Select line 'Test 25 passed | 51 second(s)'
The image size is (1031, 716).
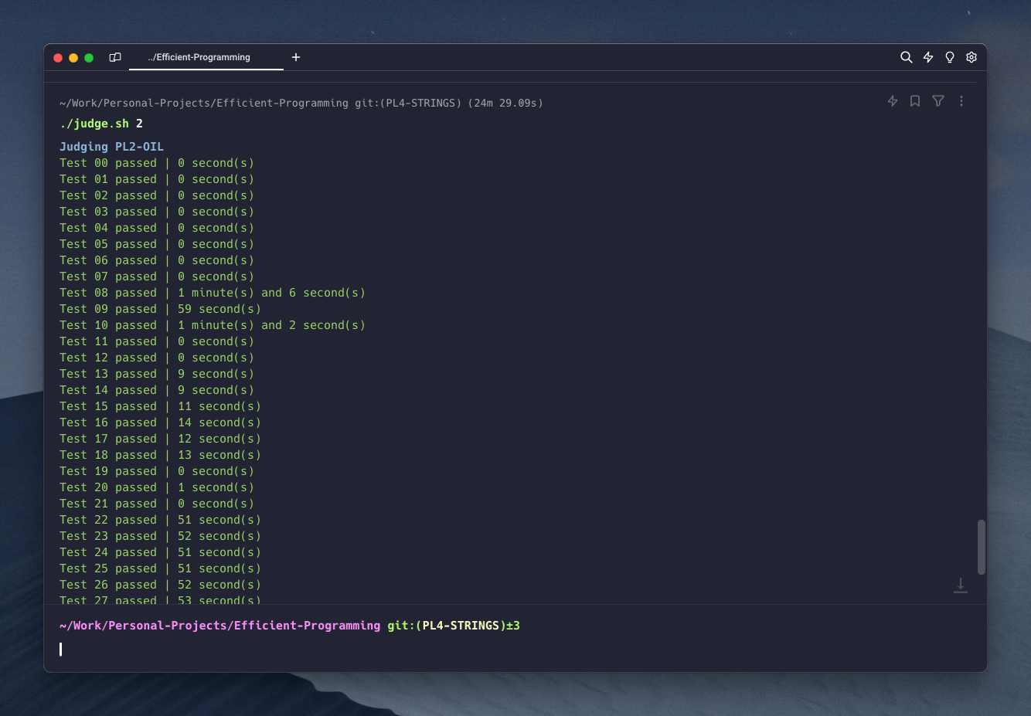[160, 568]
